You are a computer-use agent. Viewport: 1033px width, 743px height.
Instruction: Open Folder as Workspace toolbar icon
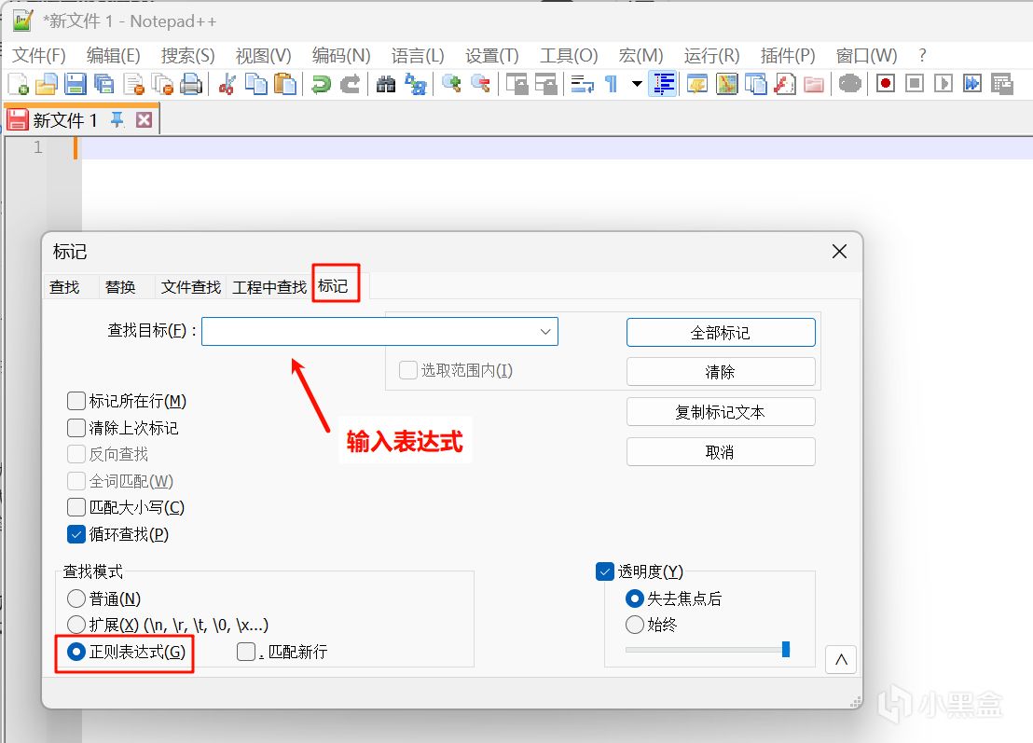point(814,84)
